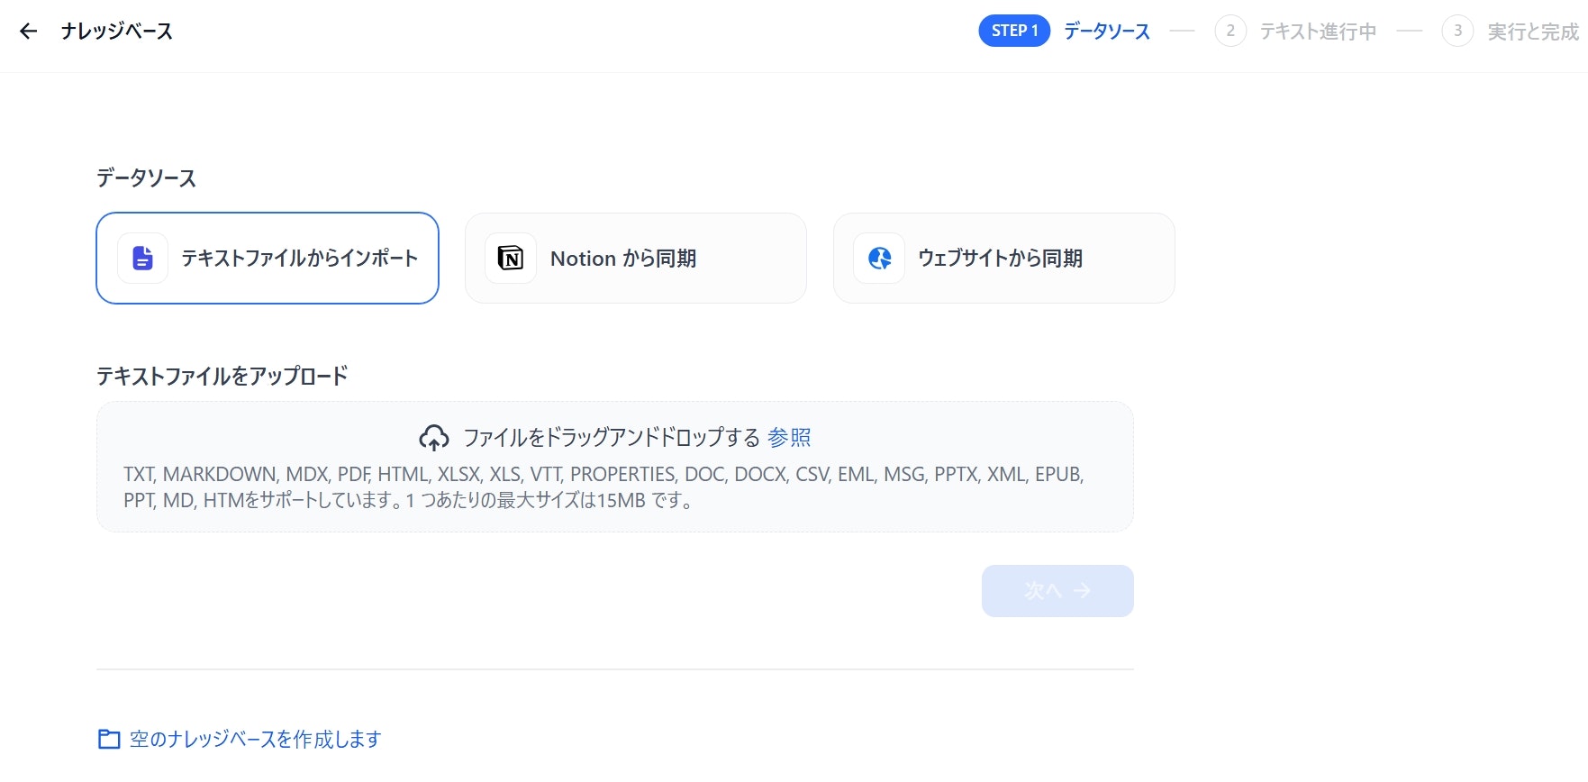
Task: Click the step 3 circle number
Action: [1457, 31]
